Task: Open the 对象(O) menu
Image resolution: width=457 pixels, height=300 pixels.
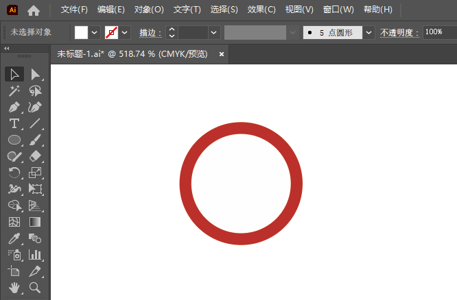Action: tap(149, 10)
